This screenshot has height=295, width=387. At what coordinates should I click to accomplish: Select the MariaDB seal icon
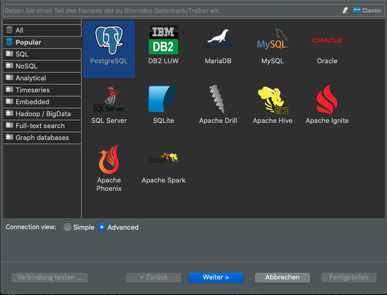coord(218,39)
